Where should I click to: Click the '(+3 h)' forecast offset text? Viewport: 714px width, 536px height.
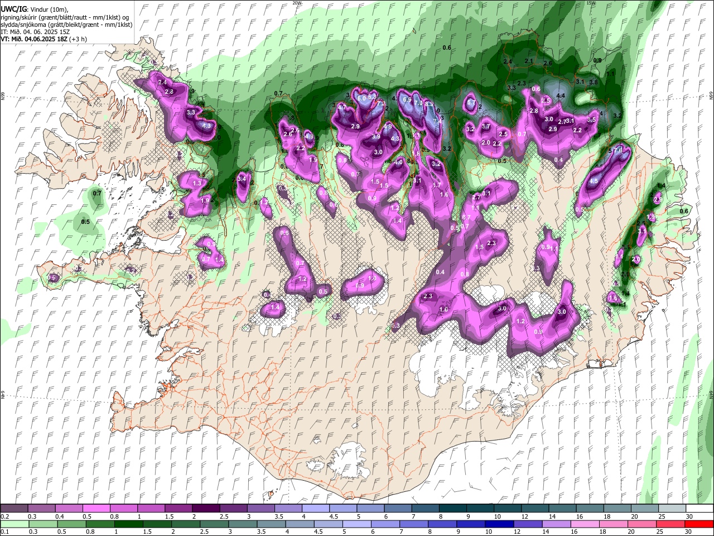click(78, 39)
